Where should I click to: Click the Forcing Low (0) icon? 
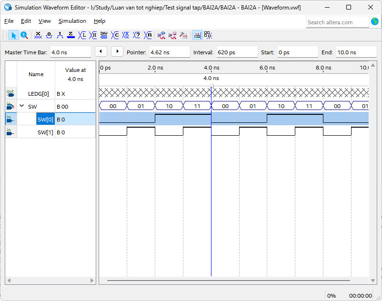49,35
